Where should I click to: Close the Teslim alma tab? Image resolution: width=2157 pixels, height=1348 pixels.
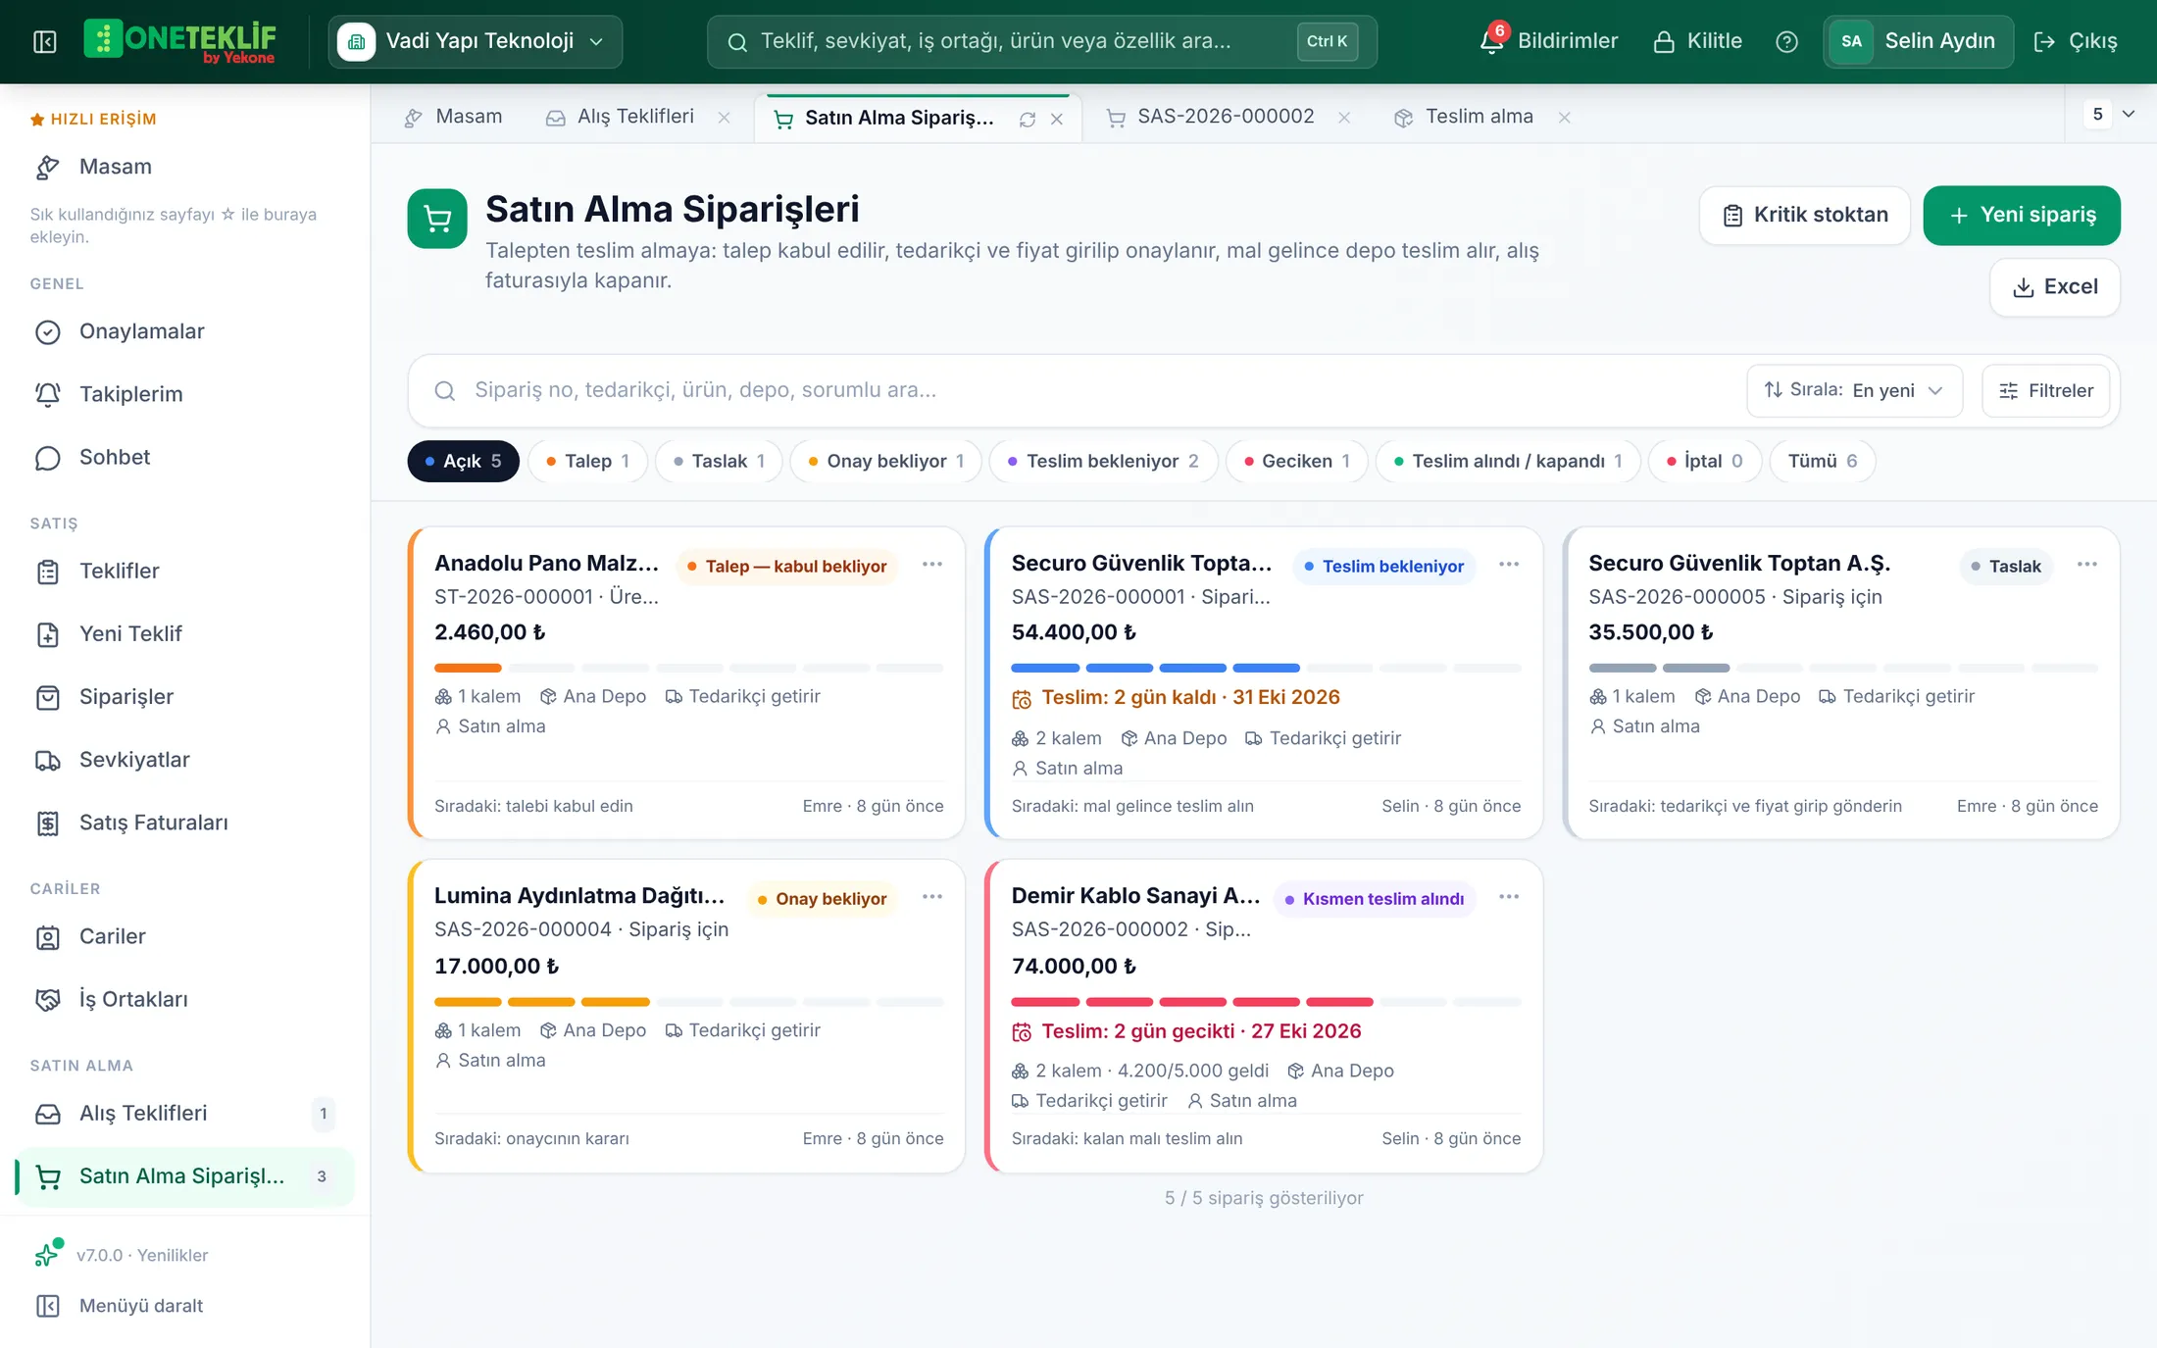1565,118
